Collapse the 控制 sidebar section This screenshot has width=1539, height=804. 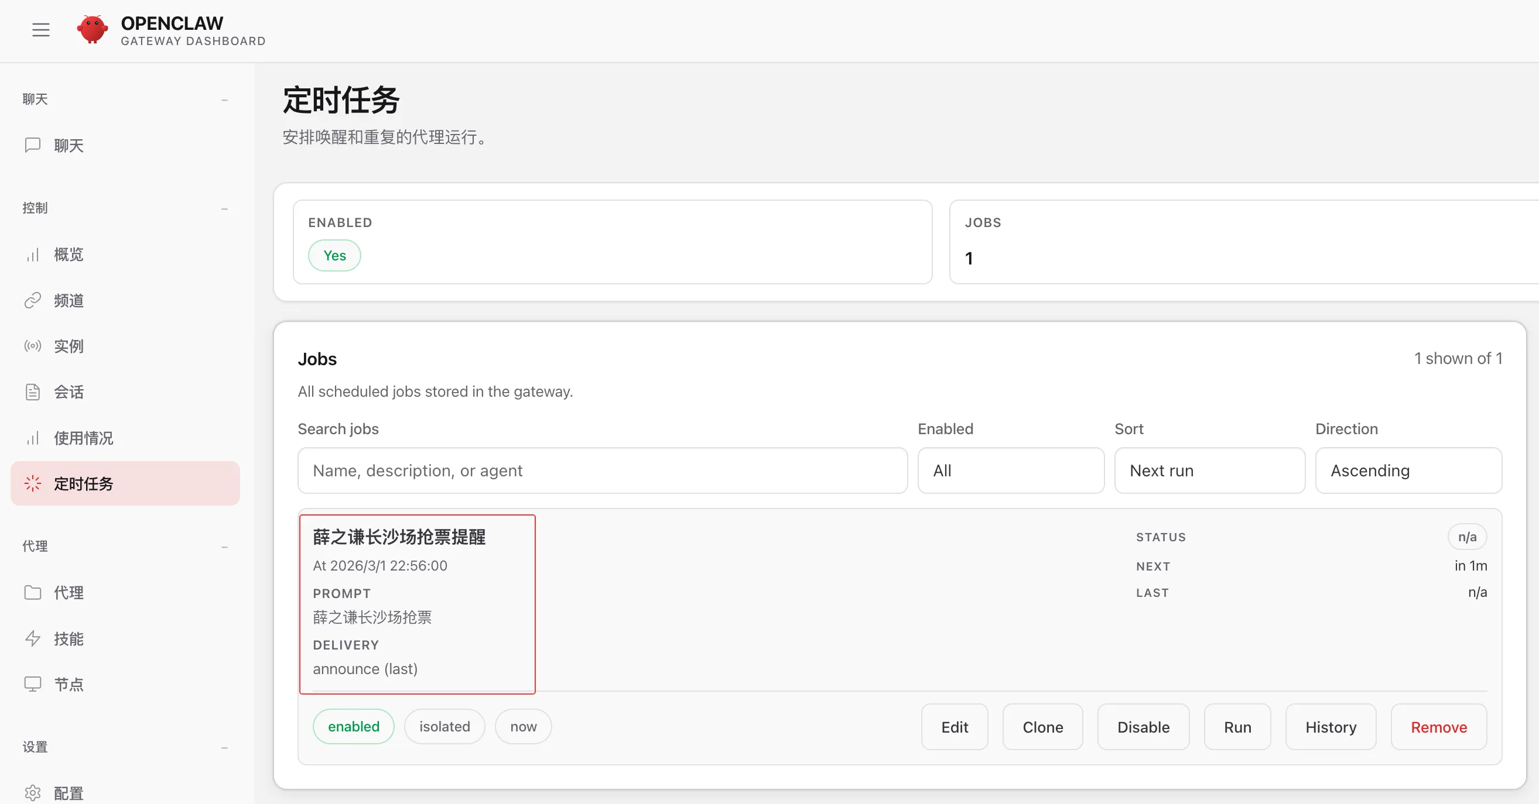click(224, 208)
